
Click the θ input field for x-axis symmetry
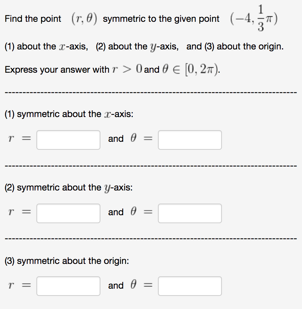190,140
